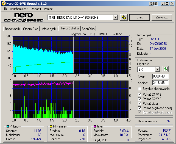Click the magenta Jitter color swatch
This screenshot has height=144, width=176.
[x=95, y=126]
